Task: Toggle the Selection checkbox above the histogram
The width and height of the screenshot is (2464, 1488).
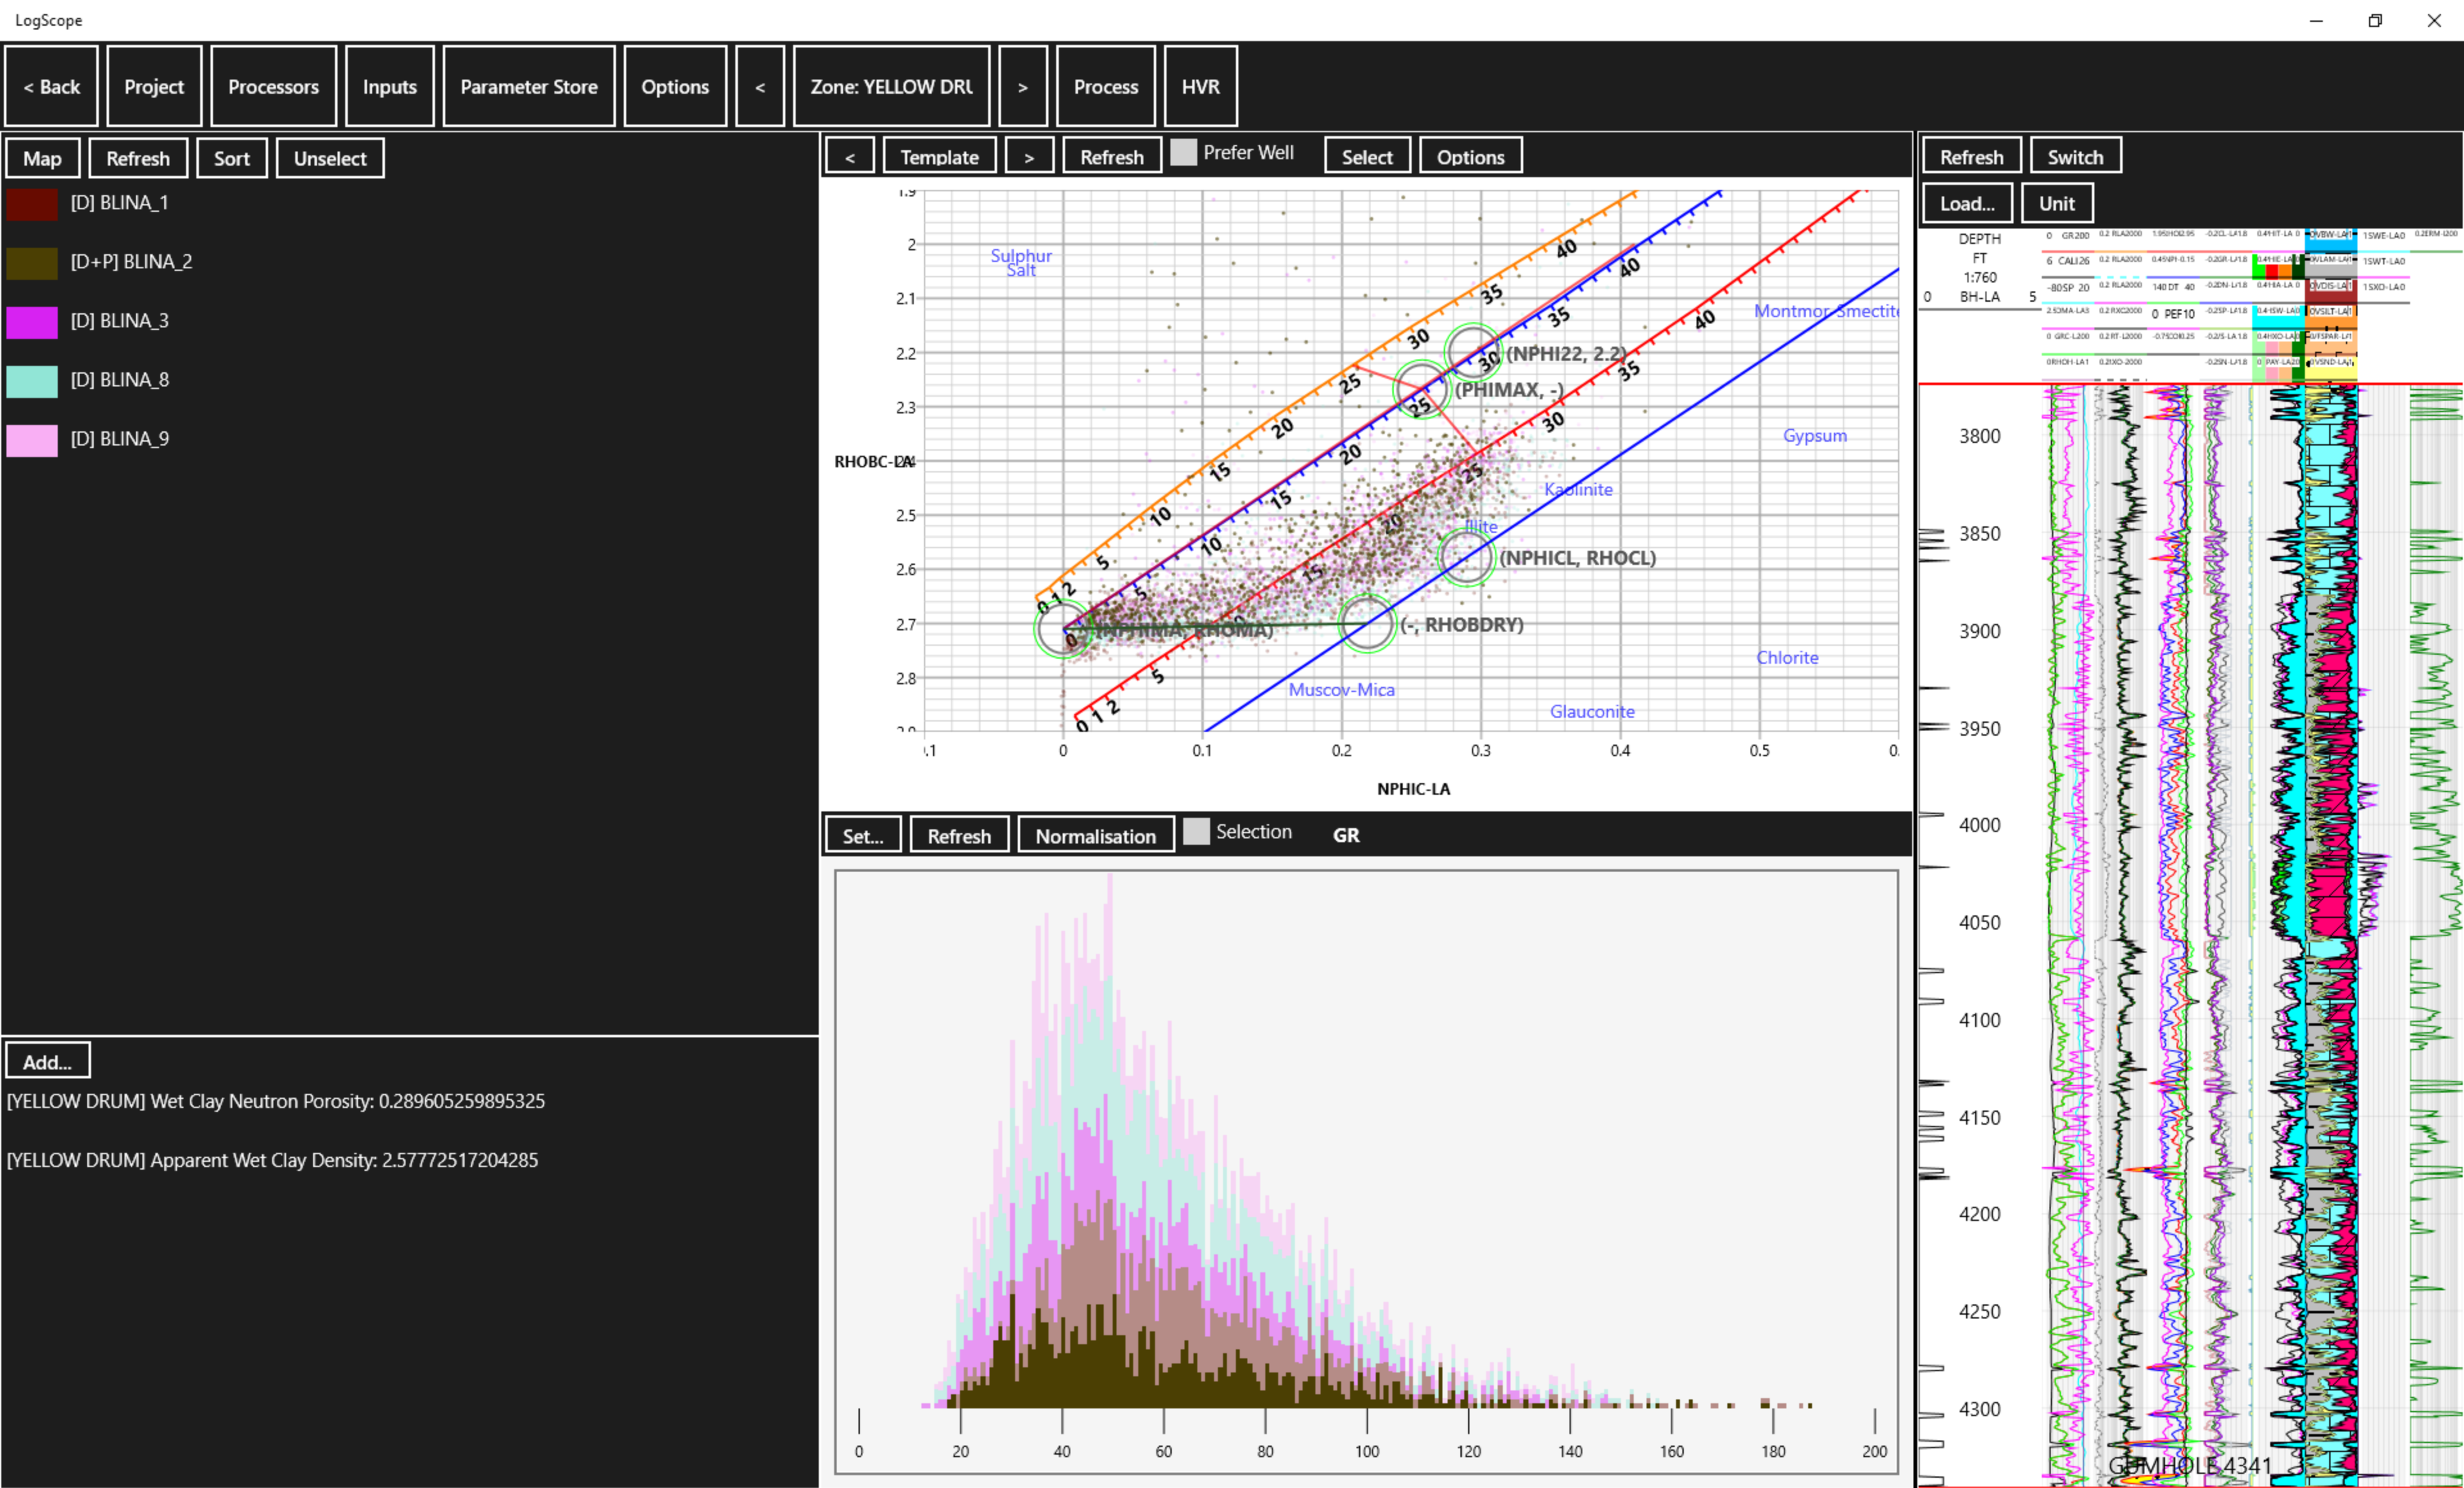Action: 1197,831
